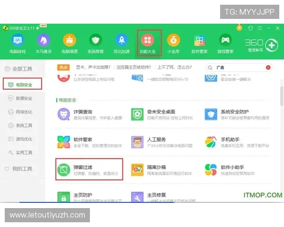Image resolution: width=284 pixels, height=227 pixels.
Task: Open 小金库 money bag icon
Action: [x=174, y=40]
